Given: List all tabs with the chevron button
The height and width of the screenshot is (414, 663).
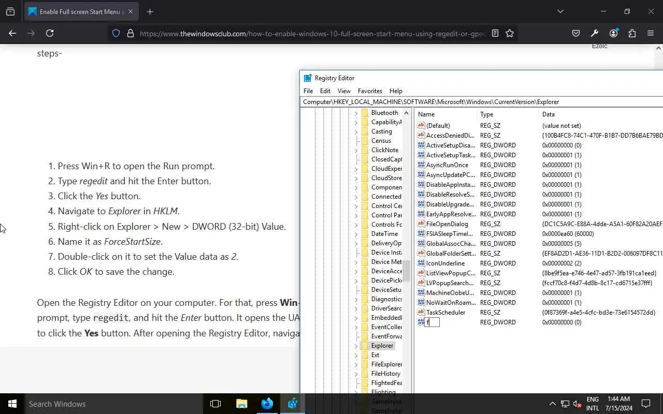Looking at the screenshot, I should click(560, 11).
